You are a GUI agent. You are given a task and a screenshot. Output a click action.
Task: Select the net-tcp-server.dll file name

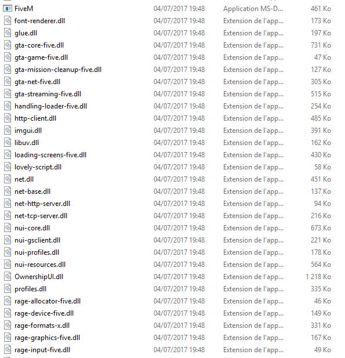point(41,216)
